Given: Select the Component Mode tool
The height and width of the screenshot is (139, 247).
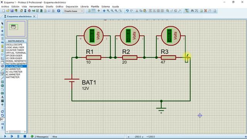Looking at the screenshot, I should (x=2, y=27).
